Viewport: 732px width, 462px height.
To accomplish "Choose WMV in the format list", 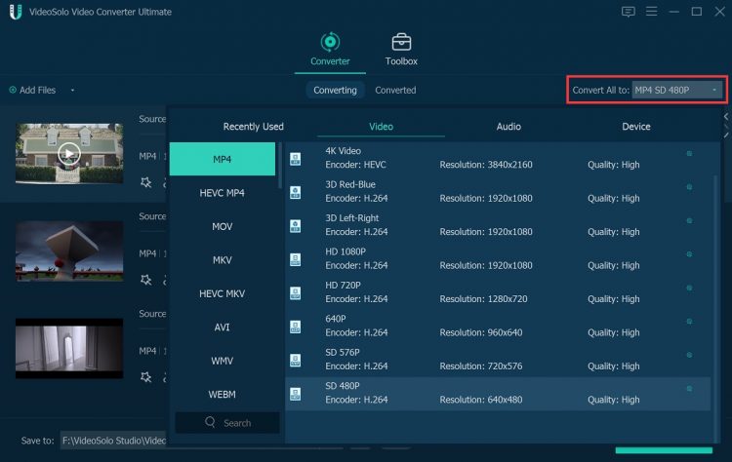I will tap(223, 361).
